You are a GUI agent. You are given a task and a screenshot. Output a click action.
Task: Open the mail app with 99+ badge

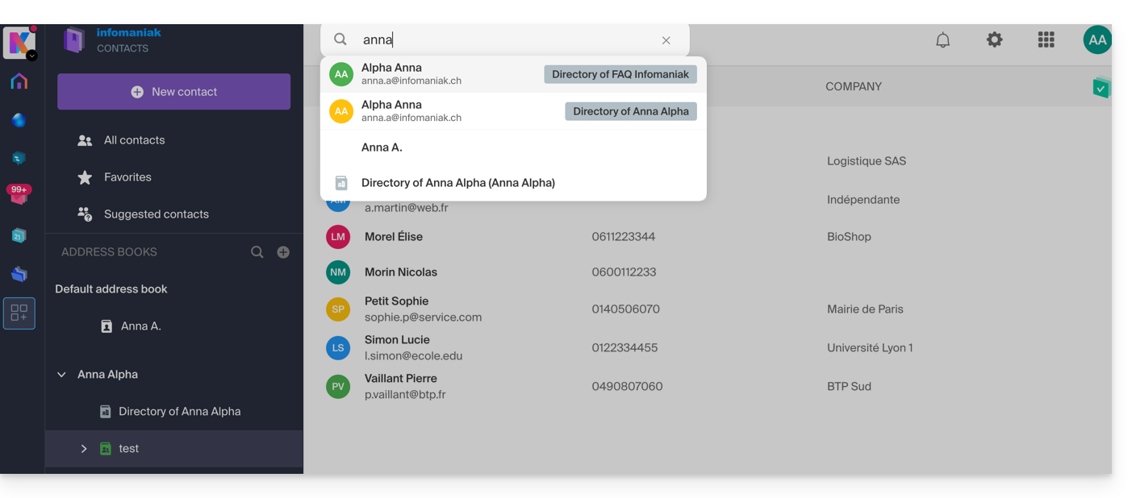(19, 196)
